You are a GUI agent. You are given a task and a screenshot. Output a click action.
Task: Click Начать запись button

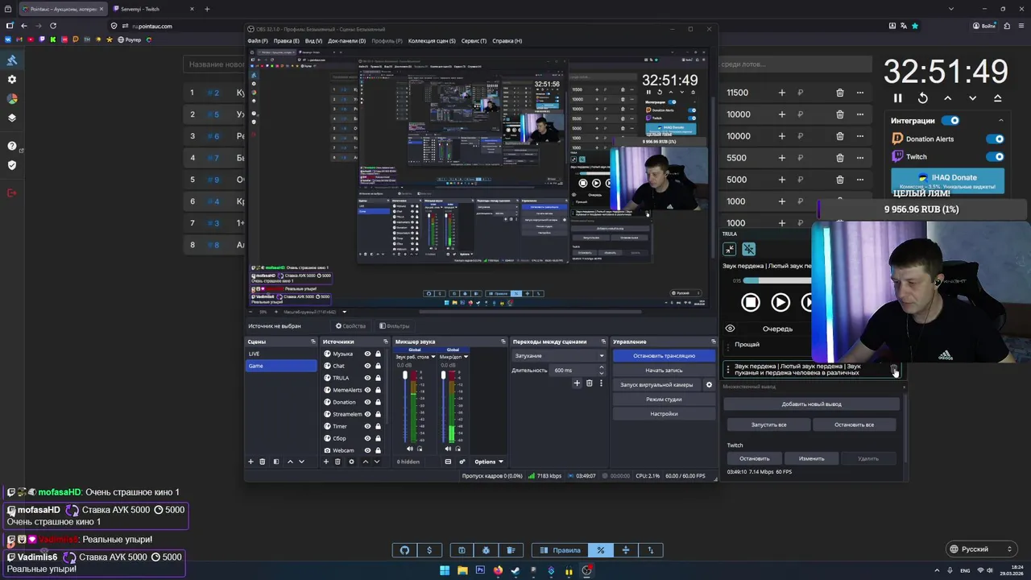click(664, 370)
